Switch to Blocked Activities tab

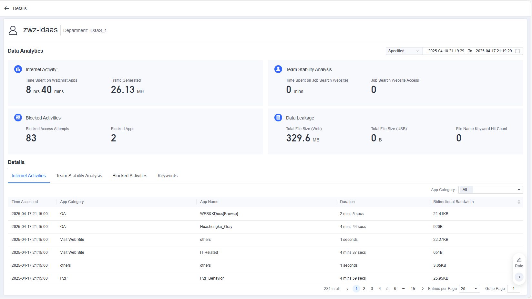click(x=130, y=176)
